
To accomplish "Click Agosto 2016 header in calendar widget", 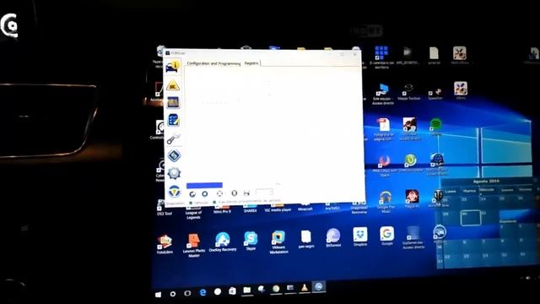I will coord(486,181).
